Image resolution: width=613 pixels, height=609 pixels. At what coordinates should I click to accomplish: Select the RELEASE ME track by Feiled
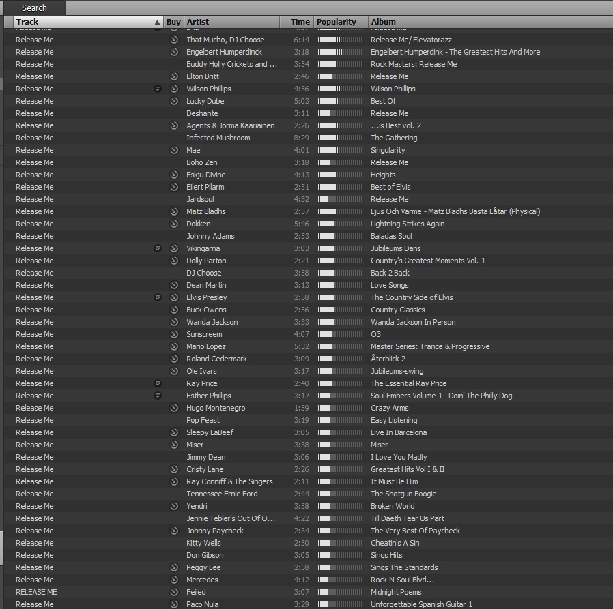[36, 592]
